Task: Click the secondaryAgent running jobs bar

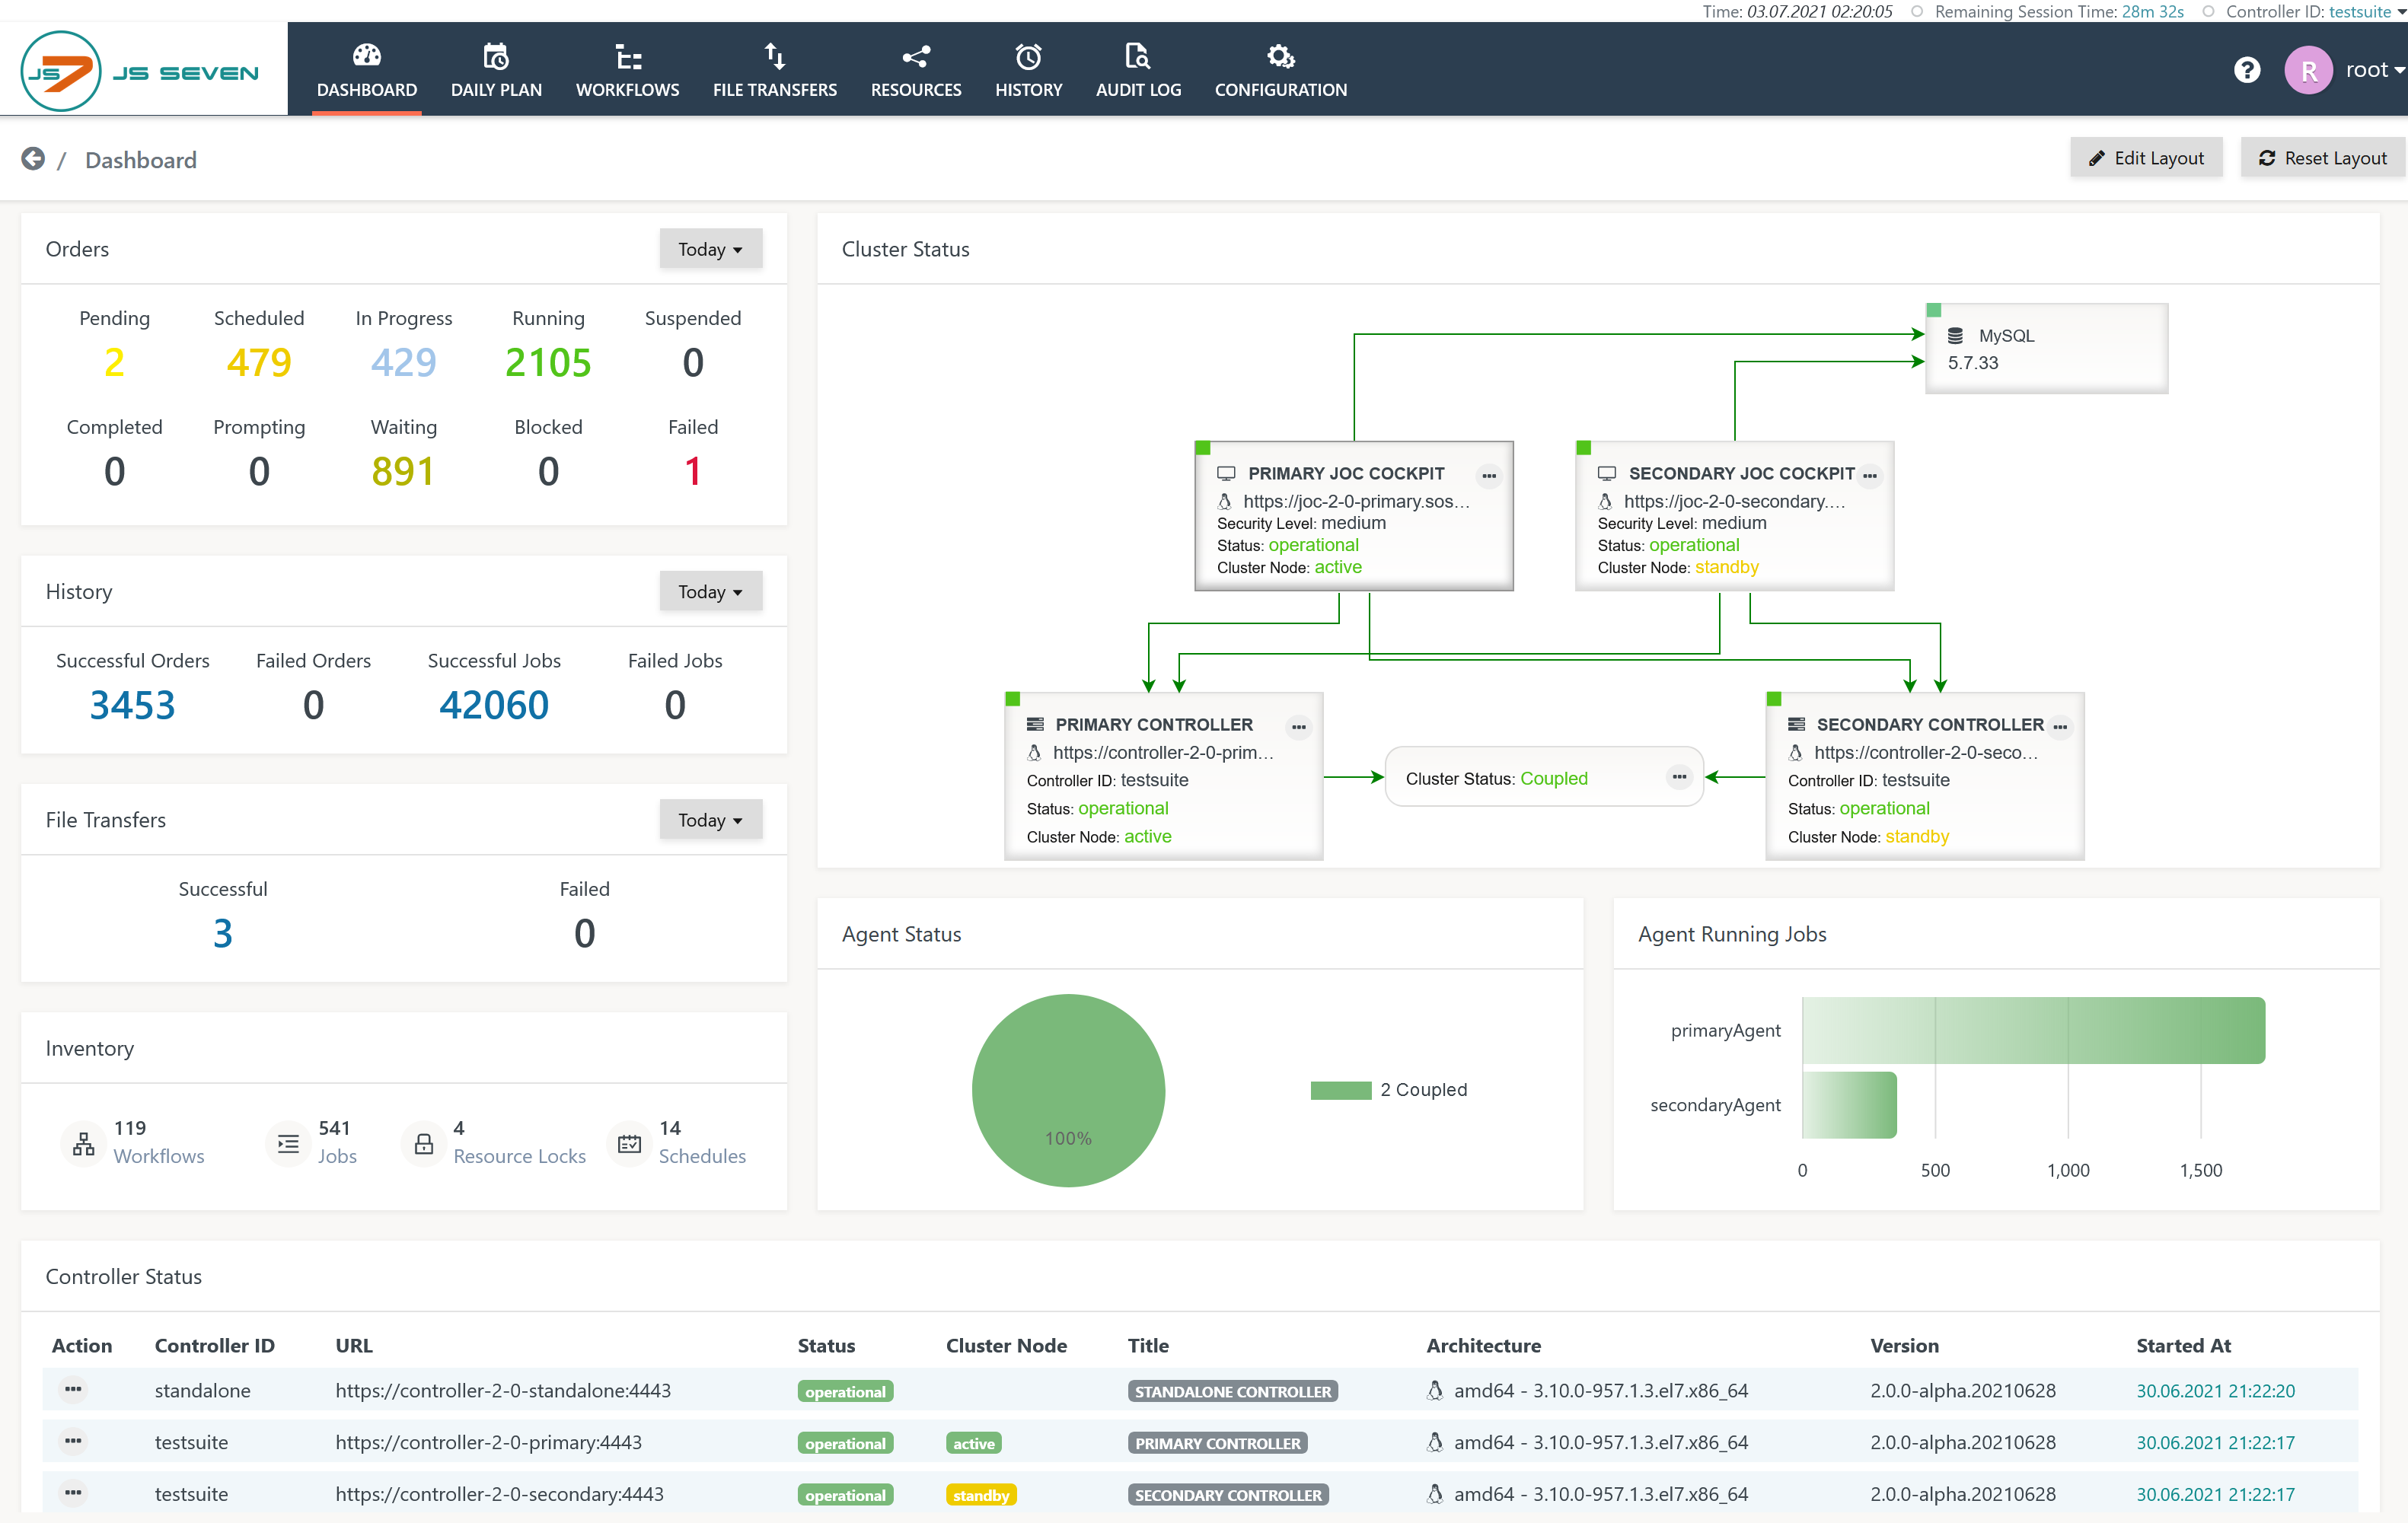Action: (x=1849, y=1105)
